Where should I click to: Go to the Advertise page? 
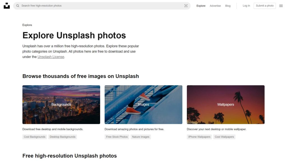tap(215, 6)
